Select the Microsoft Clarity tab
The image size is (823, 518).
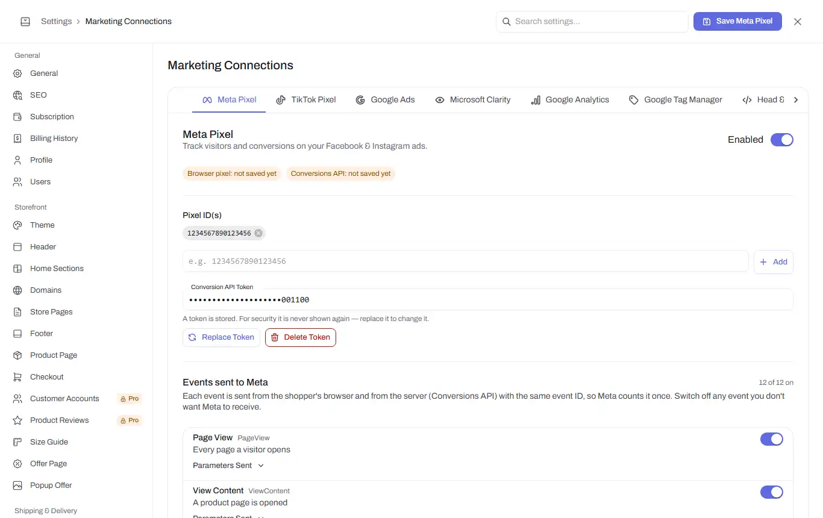pyautogui.click(x=473, y=100)
